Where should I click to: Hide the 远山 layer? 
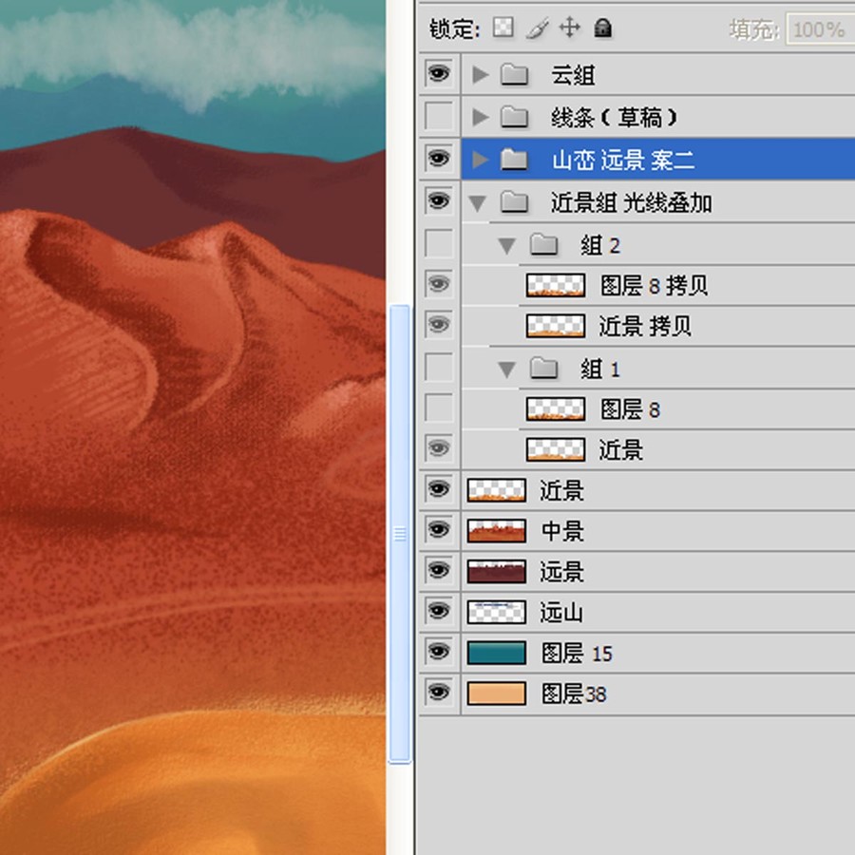pos(439,611)
